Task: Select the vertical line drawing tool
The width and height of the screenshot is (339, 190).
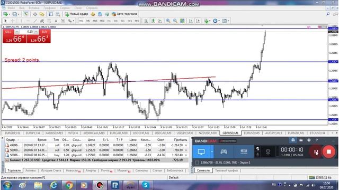Action: [21, 21]
